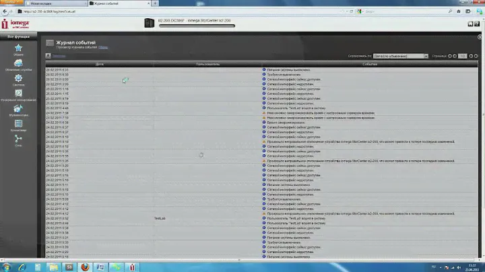485x272 pixels.
Task: Click the Firefox icon in the taskbar
Action: point(84,267)
